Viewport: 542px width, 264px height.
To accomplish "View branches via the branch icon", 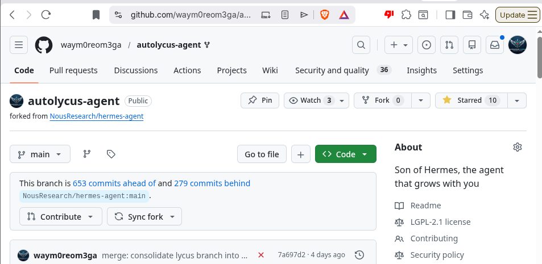I will [x=87, y=154].
